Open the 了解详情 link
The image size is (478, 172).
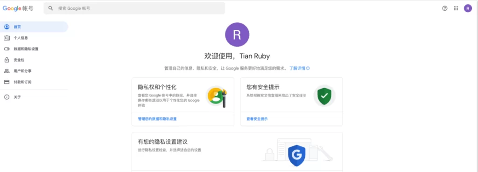coord(297,68)
